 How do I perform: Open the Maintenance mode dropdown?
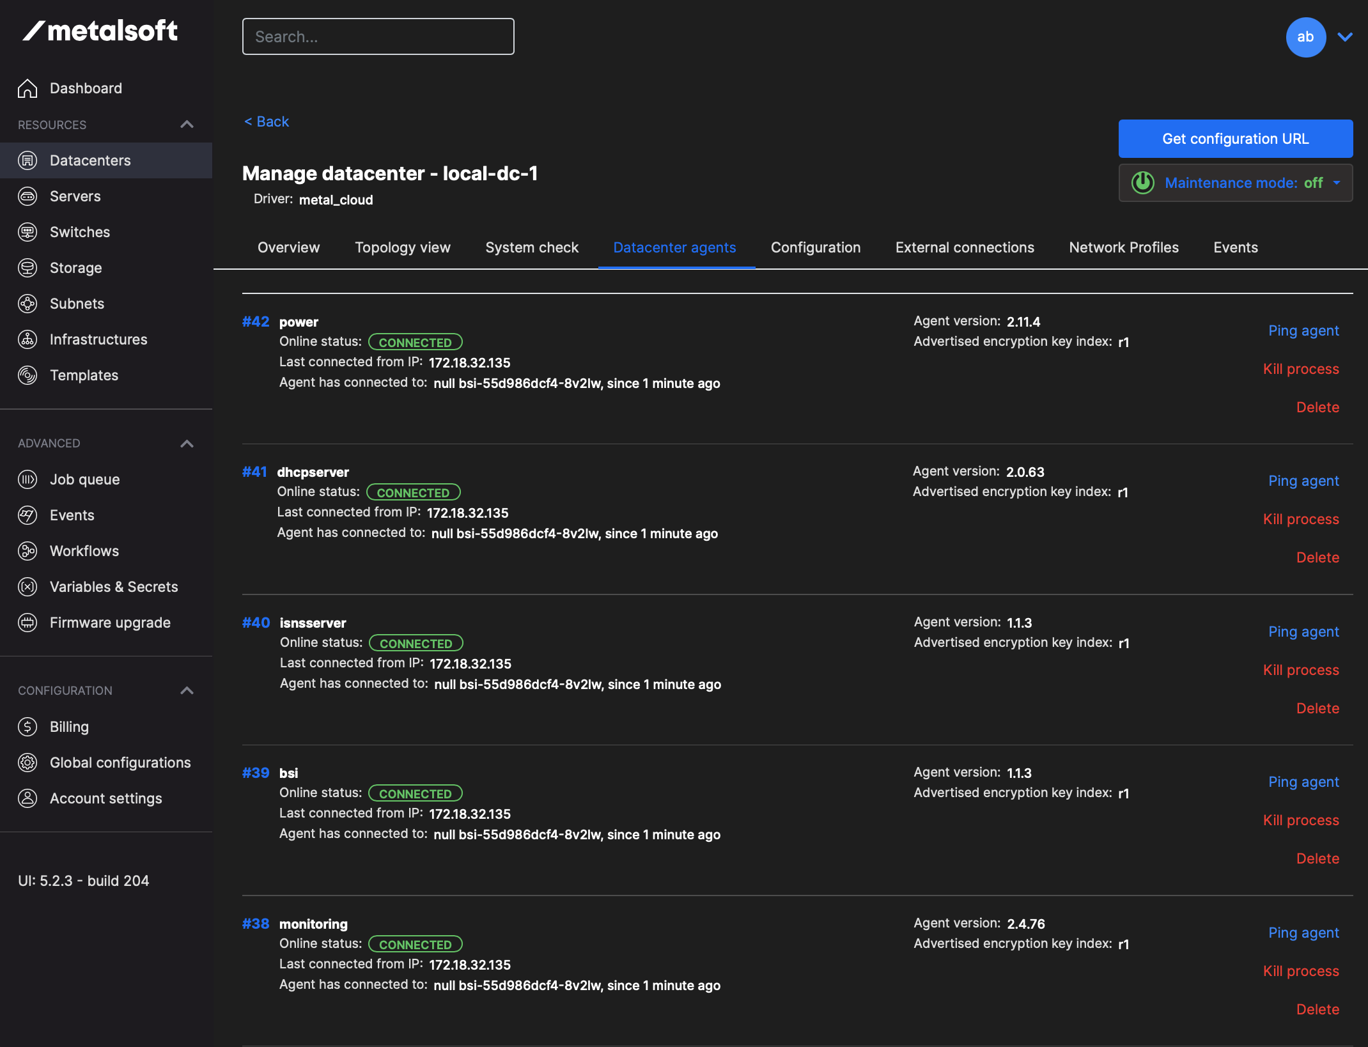point(1336,183)
